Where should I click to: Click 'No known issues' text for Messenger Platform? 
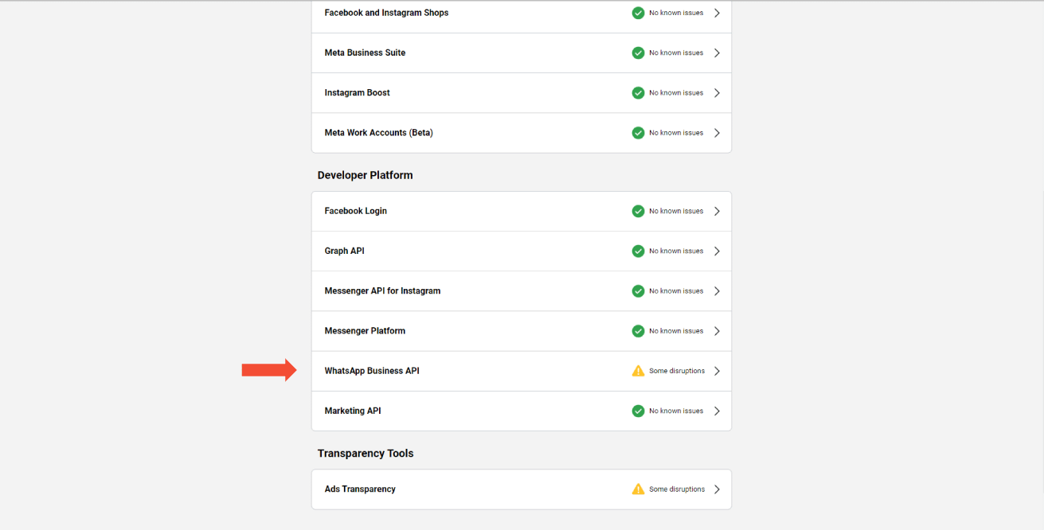coord(676,331)
